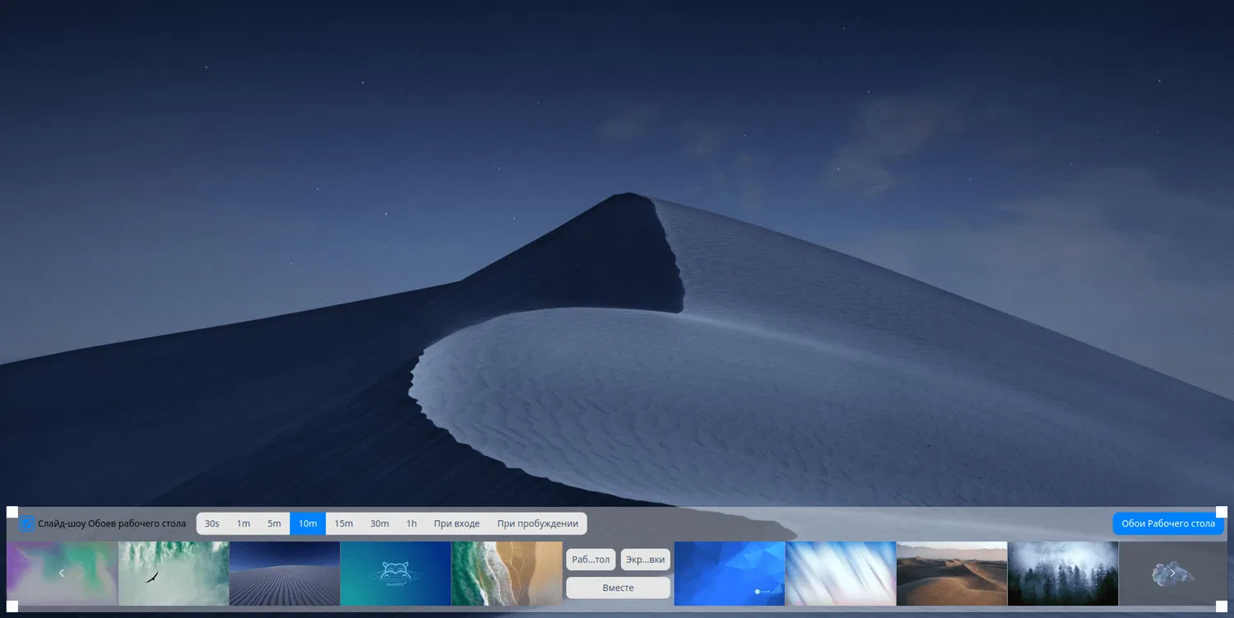Select the foggy forest wallpaper
Viewport: 1234px width, 618px height.
(1063, 573)
